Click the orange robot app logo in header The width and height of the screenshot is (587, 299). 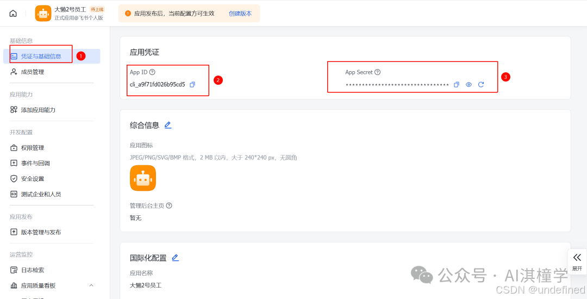pos(43,14)
